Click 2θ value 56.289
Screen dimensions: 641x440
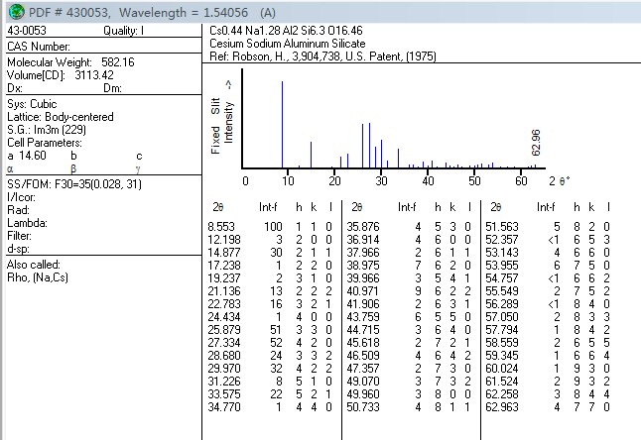coord(502,304)
